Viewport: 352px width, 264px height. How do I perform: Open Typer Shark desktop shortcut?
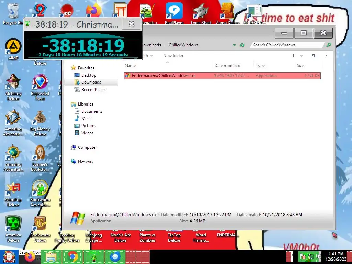click(x=201, y=13)
